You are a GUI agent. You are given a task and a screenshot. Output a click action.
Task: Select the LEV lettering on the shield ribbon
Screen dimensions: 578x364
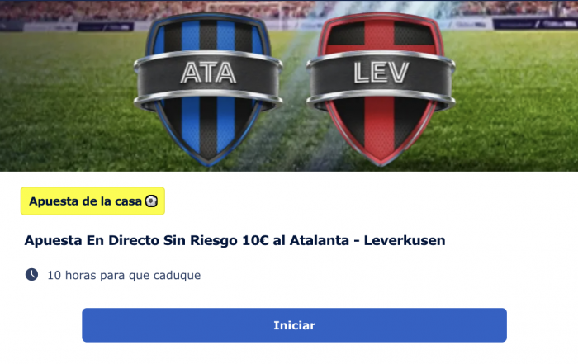point(381,72)
